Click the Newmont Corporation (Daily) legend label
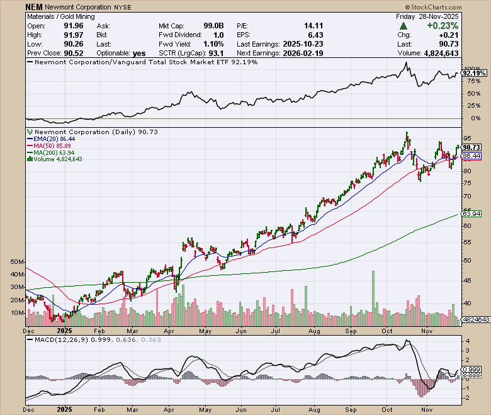Image resolution: width=491 pixels, height=415 pixels. click(x=96, y=132)
